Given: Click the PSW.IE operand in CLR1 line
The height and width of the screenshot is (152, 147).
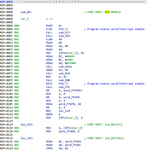Looking at the screenshot, I should click(x=63, y=29).
